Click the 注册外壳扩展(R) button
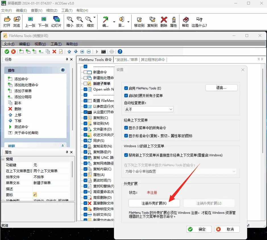Screen dimensions: 267x240 click(154, 203)
